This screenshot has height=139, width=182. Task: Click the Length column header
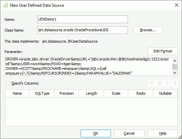(91, 93)
